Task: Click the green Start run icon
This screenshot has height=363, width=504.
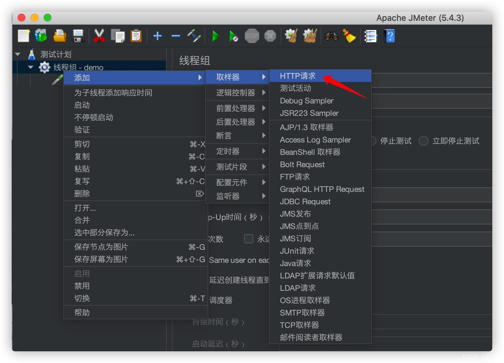Action: pyautogui.click(x=216, y=36)
